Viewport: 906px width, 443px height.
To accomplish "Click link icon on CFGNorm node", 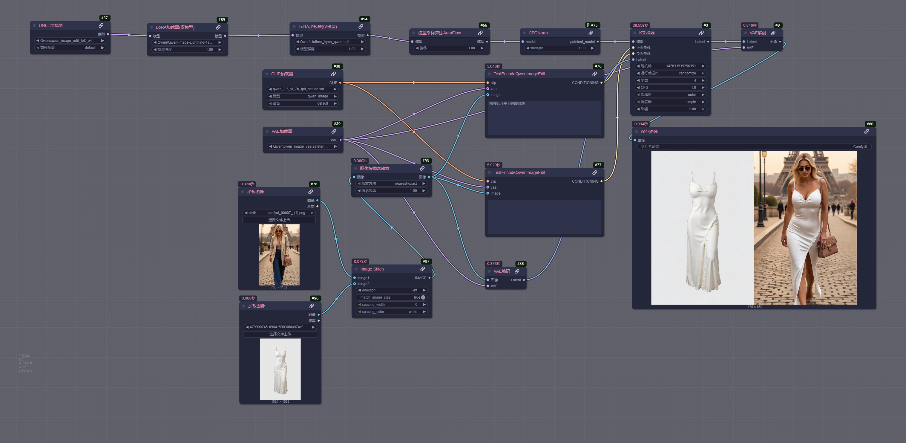I will point(591,33).
